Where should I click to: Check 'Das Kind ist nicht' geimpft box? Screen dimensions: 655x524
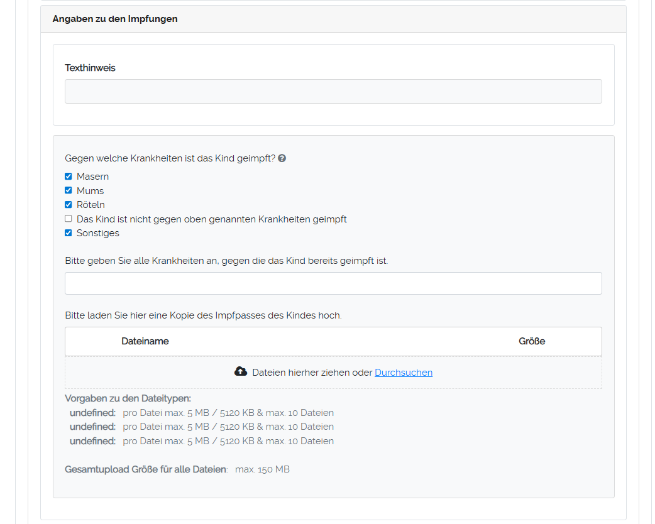tap(69, 219)
